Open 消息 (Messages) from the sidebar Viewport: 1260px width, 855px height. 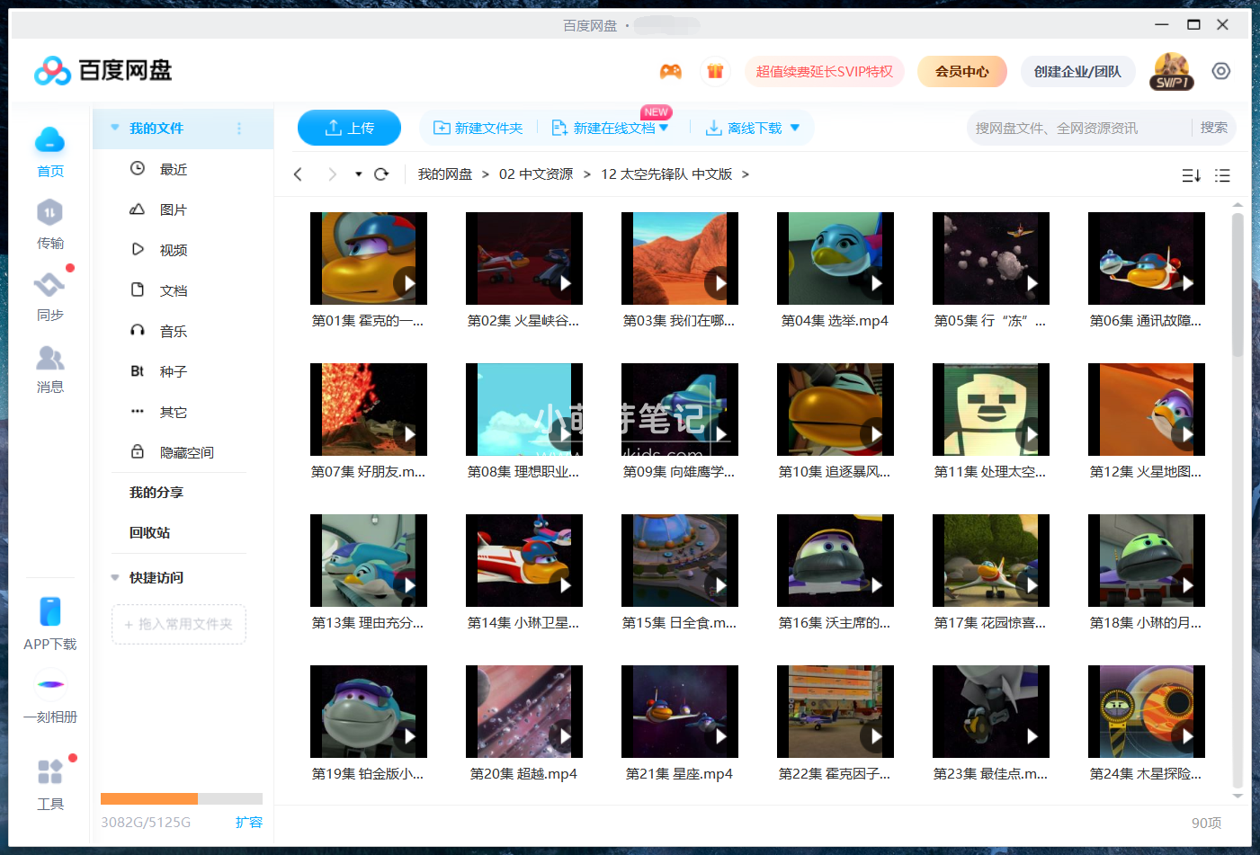coord(50,369)
